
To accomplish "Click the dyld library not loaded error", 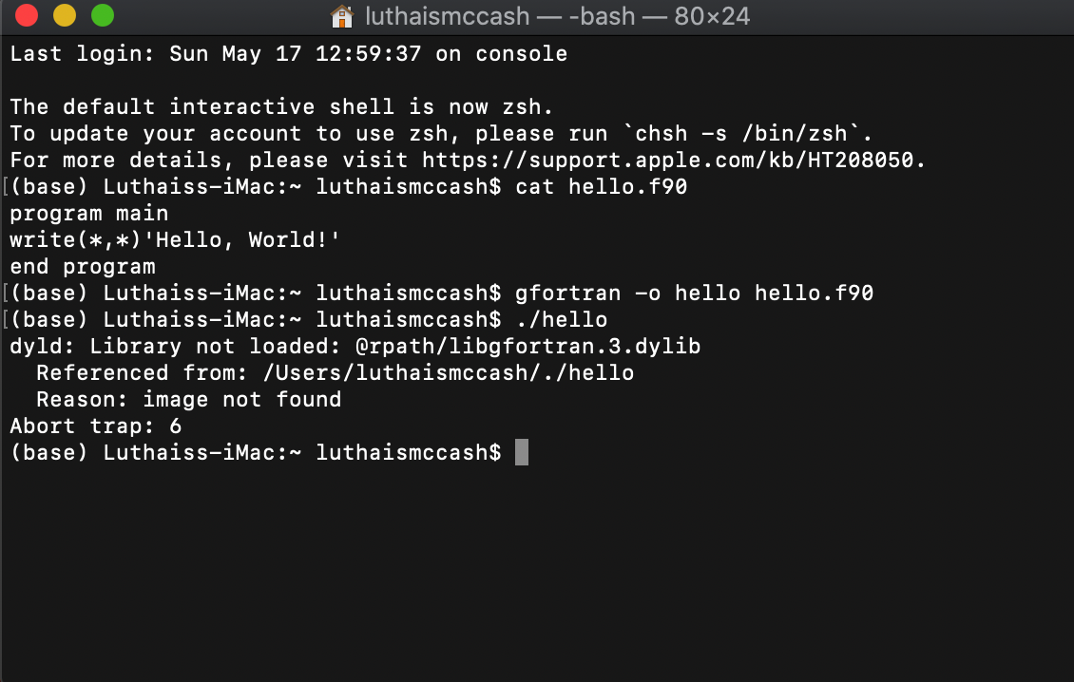I will [356, 346].
